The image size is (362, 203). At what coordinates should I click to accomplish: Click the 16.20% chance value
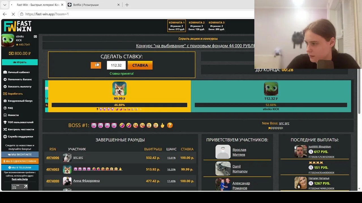[x=171, y=169]
